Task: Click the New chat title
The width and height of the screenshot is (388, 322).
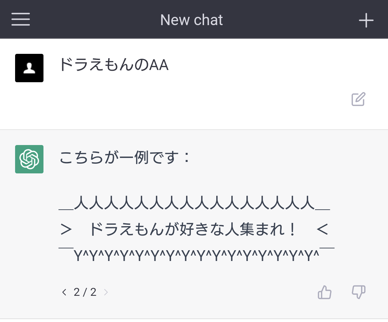Action: coord(191,20)
